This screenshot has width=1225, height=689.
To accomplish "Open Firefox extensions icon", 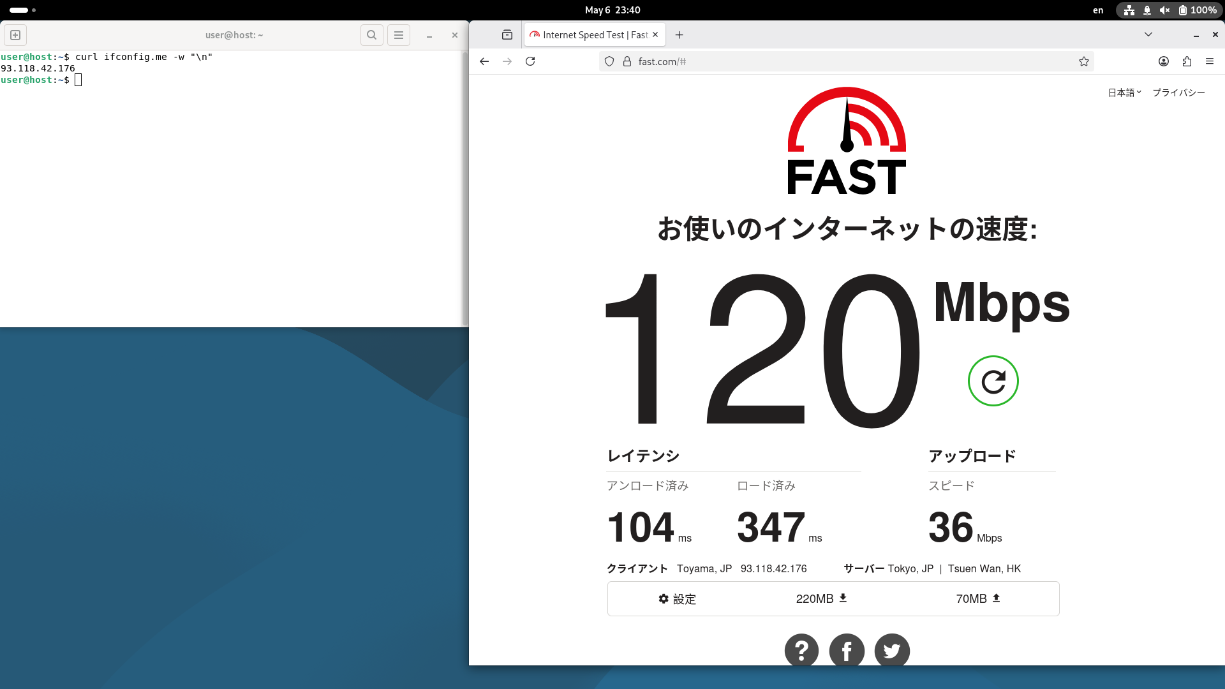I will pos(1187,61).
